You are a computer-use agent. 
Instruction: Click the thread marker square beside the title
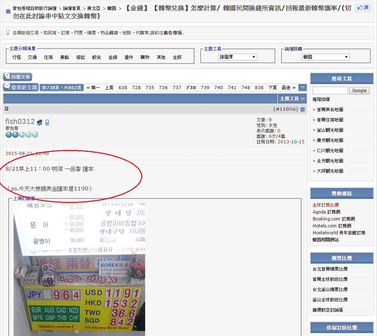(x=8, y=11)
